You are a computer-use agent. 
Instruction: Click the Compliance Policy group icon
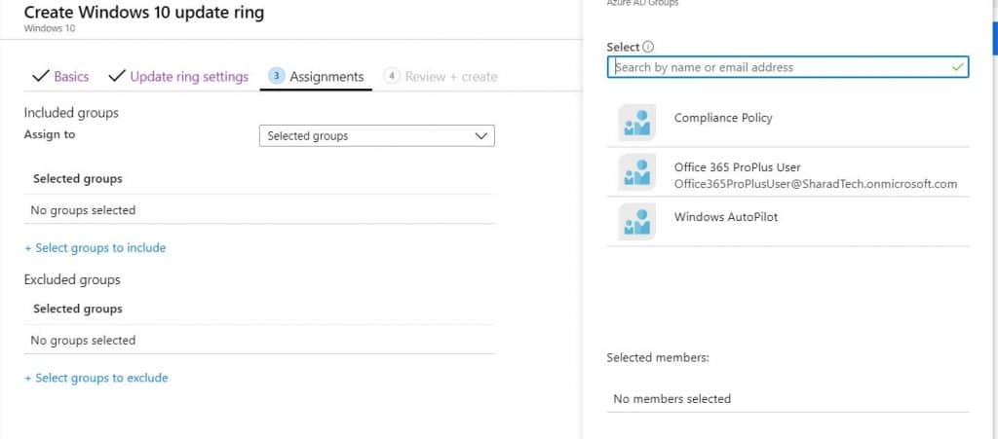point(637,123)
